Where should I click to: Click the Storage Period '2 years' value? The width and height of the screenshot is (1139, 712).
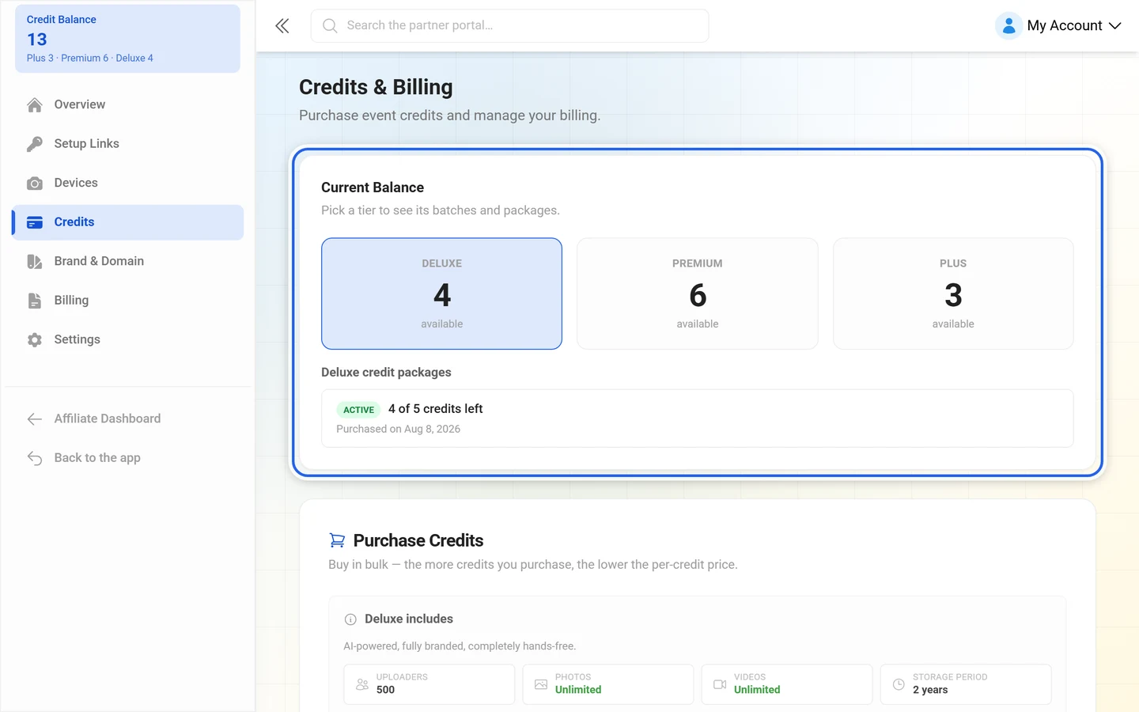tap(930, 690)
